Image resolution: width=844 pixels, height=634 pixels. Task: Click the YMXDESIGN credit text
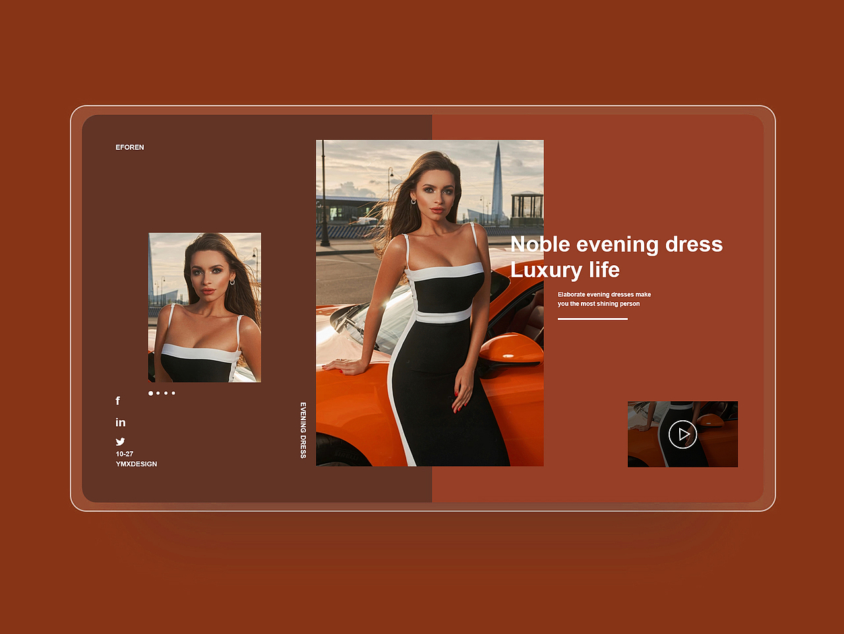point(136,464)
